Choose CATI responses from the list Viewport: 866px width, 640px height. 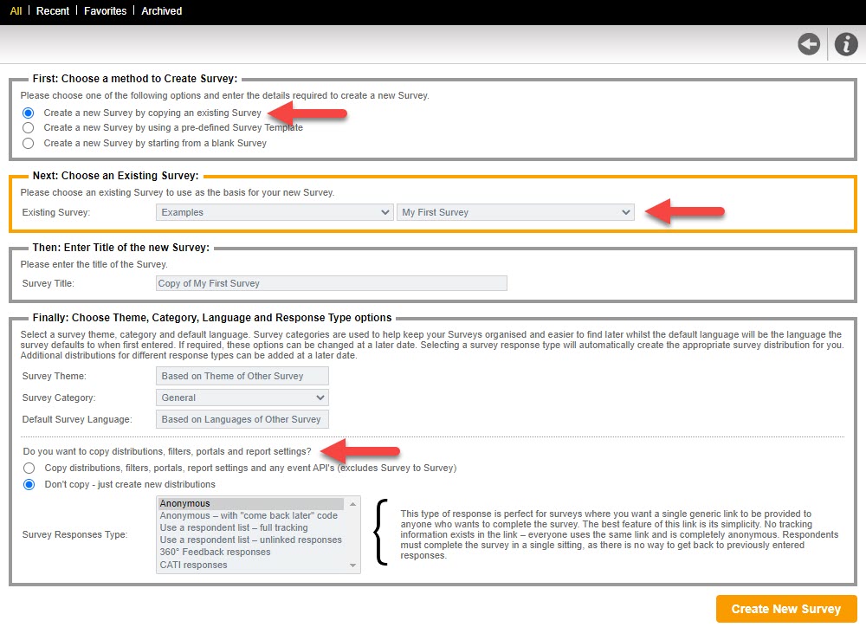pos(251,565)
